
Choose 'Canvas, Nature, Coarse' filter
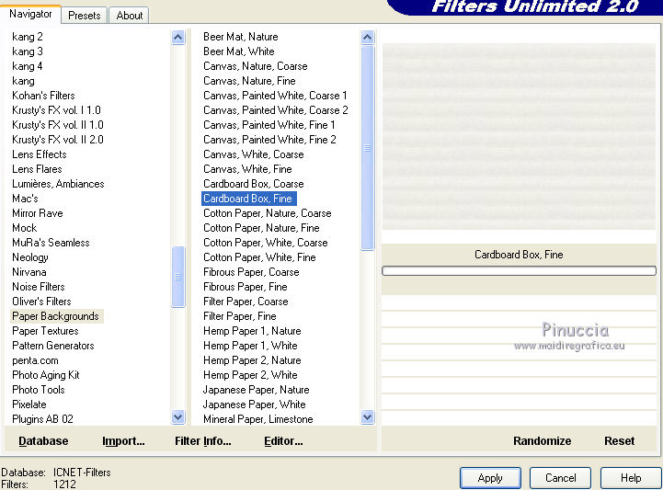(x=255, y=66)
